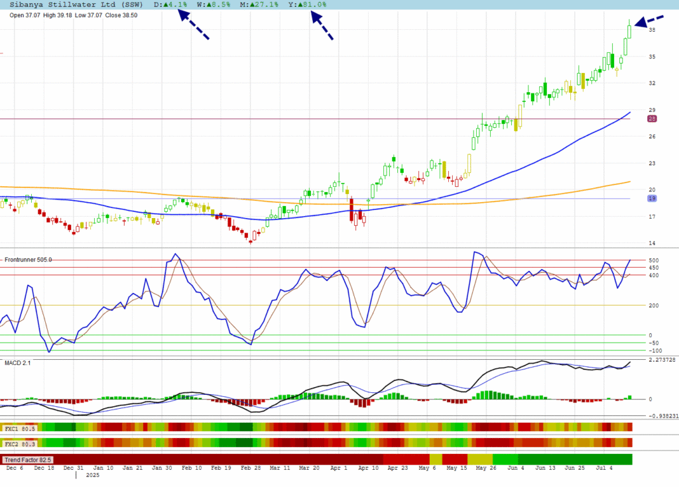Click the Jun 13 date label
Viewport: 679px width, 487px height.
(545, 468)
